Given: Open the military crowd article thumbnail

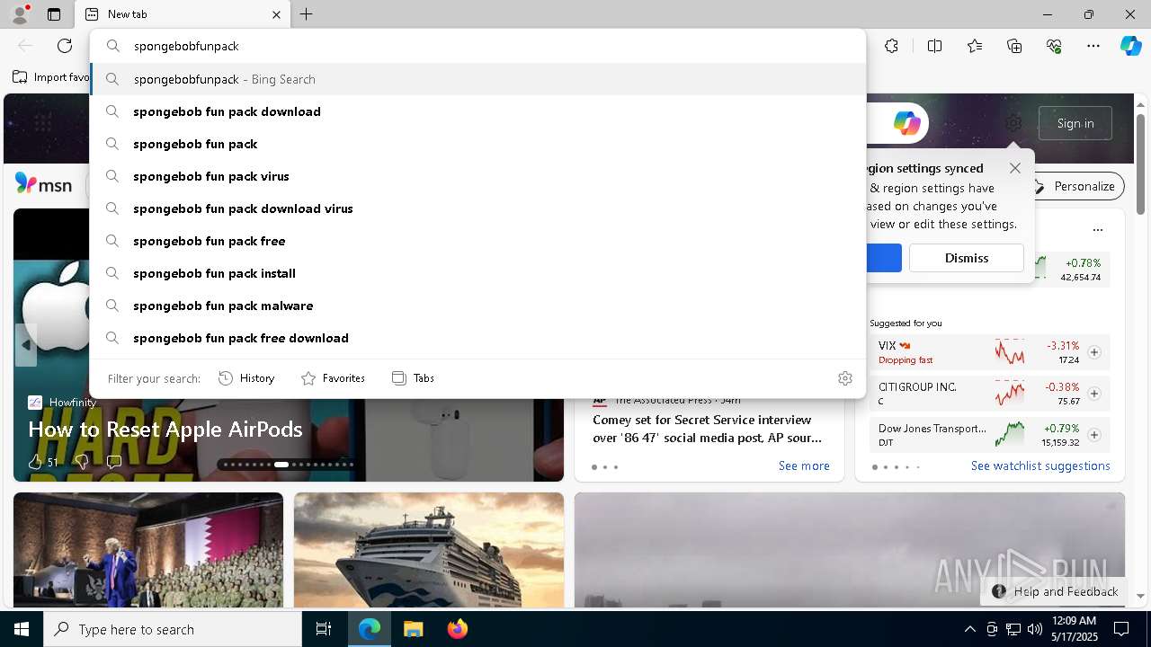Looking at the screenshot, I should (148, 550).
